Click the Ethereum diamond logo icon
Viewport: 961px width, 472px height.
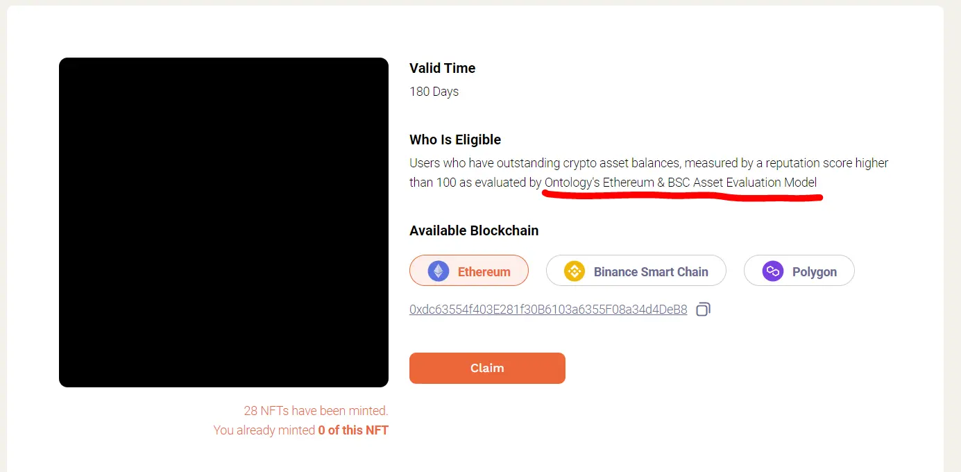pos(439,271)
